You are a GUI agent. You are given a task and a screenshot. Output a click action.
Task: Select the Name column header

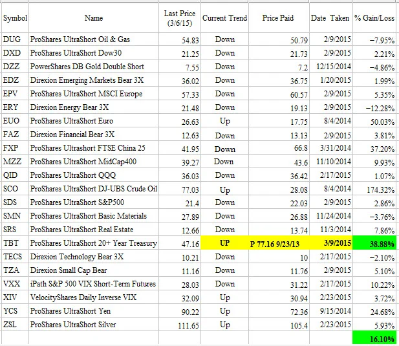(94, 18)
